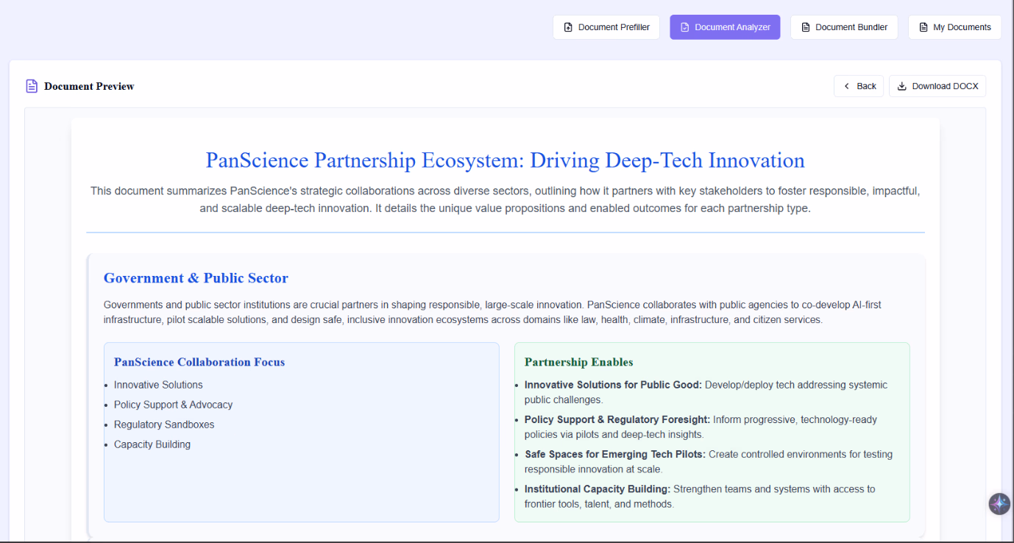This screenshot has height=543, width=1014.
Task: Click the Document Prefiller file icon
Action: (568, 27)
